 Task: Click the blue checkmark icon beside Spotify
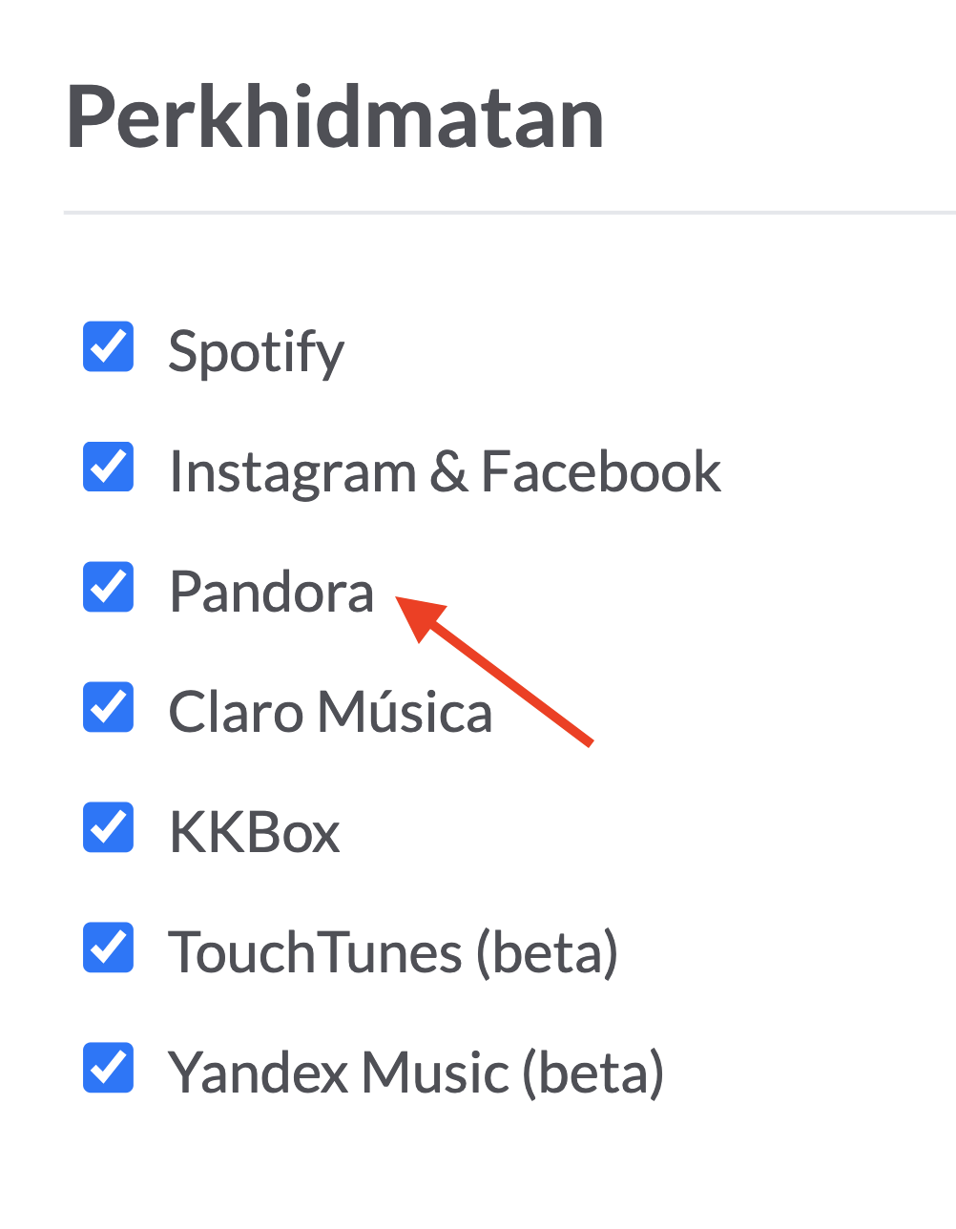point(108,347)
